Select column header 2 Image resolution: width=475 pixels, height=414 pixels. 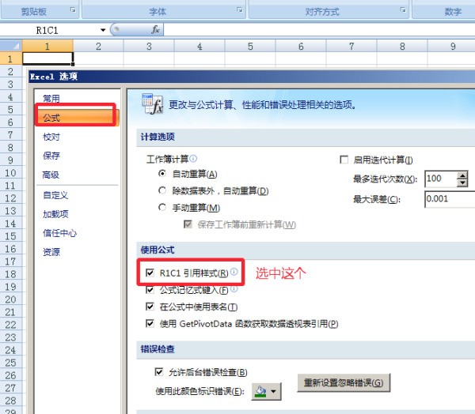click(98, 46)
